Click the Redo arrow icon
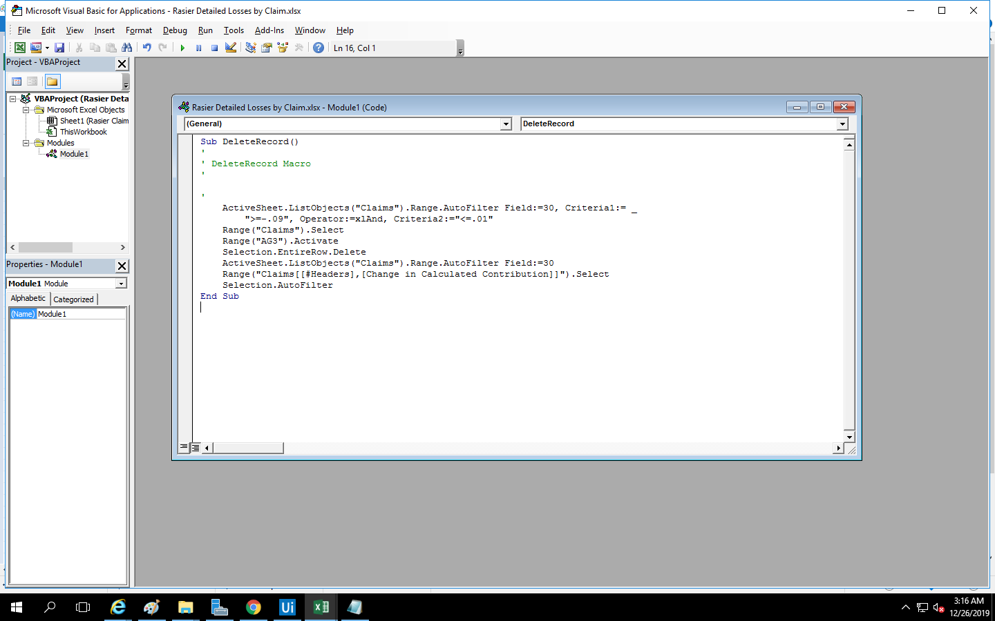995x621 pixels. pyautogui.click(x=162, y=48)
